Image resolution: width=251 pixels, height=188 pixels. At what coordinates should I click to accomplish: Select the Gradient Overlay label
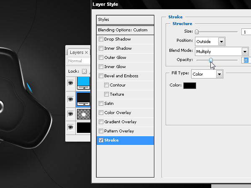pos(120,122)
